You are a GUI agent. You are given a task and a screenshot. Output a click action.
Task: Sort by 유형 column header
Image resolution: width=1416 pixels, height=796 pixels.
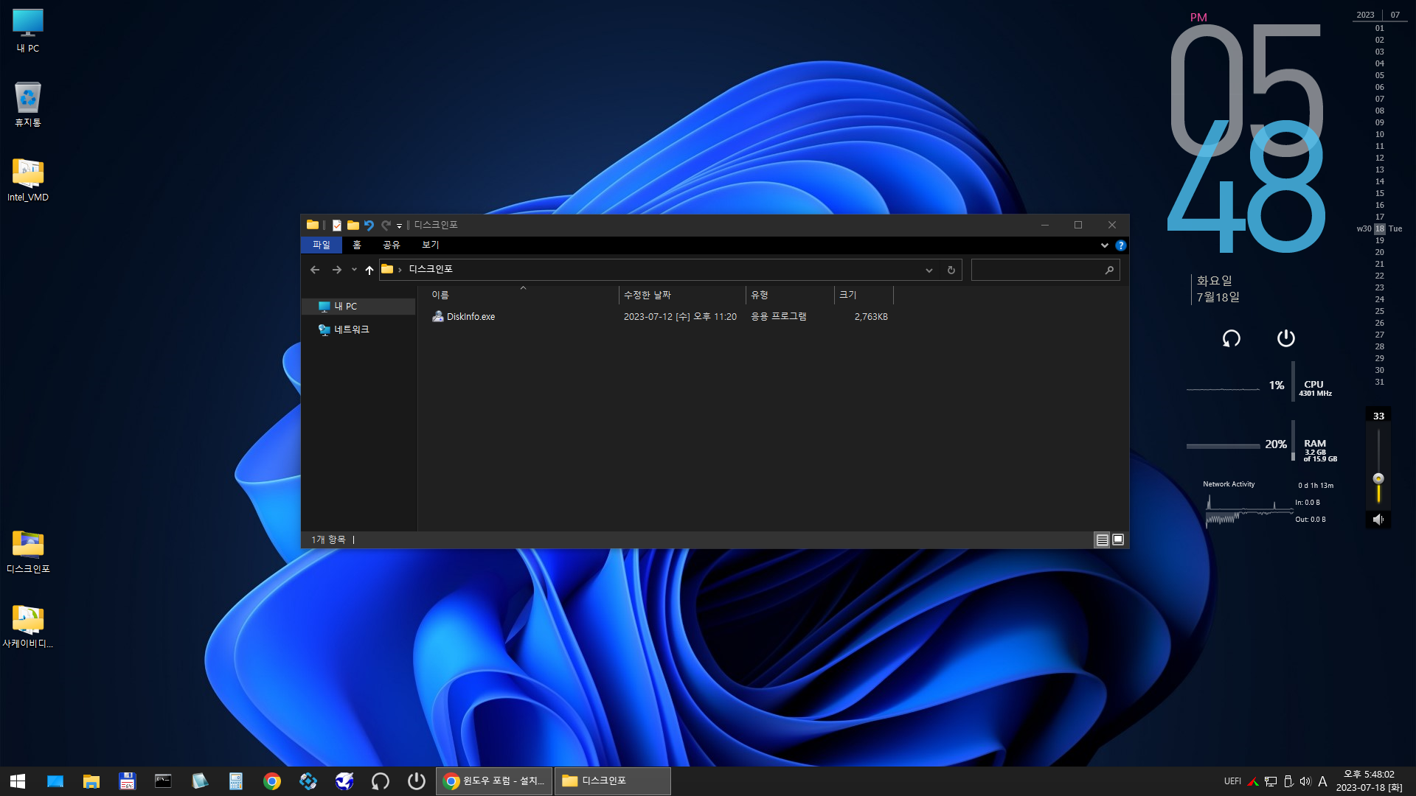(790, 295)
